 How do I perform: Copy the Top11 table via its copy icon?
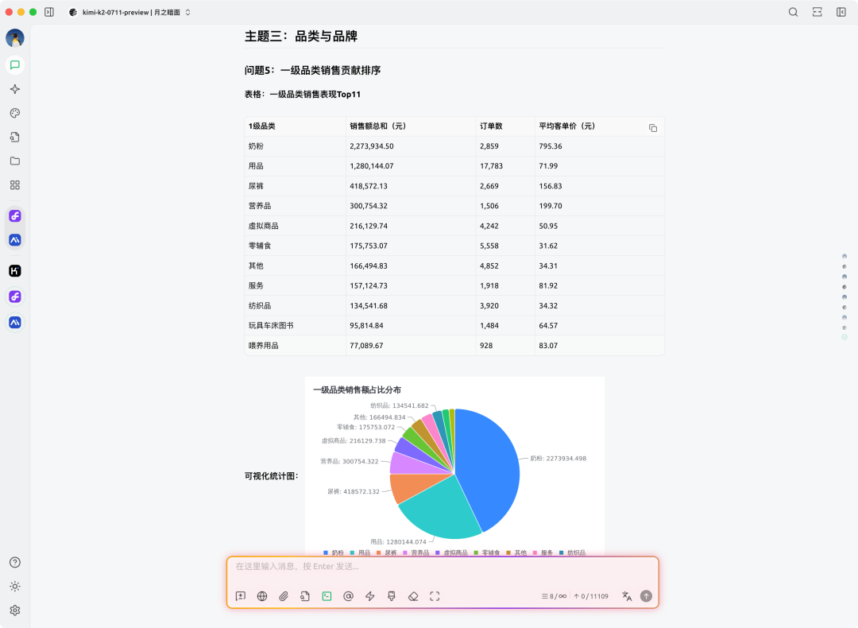point(652,126)
